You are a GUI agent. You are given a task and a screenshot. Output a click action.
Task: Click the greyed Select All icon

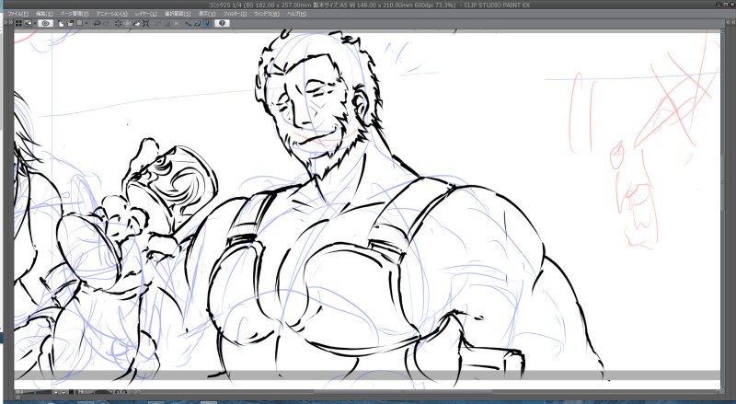pyautogui.click(x=157, y=23)
